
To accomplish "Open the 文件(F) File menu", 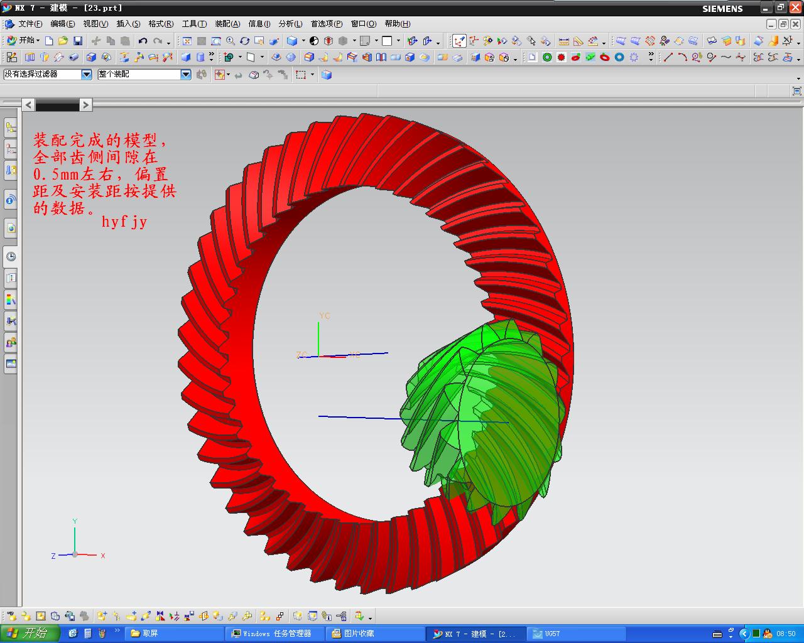I will click(30, 24).
